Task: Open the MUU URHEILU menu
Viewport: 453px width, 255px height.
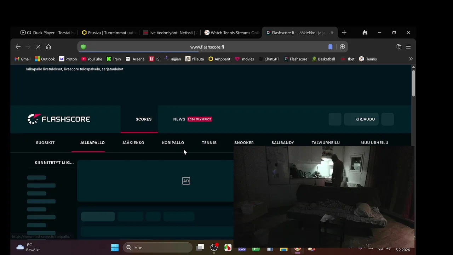Action: click(374, 143)
